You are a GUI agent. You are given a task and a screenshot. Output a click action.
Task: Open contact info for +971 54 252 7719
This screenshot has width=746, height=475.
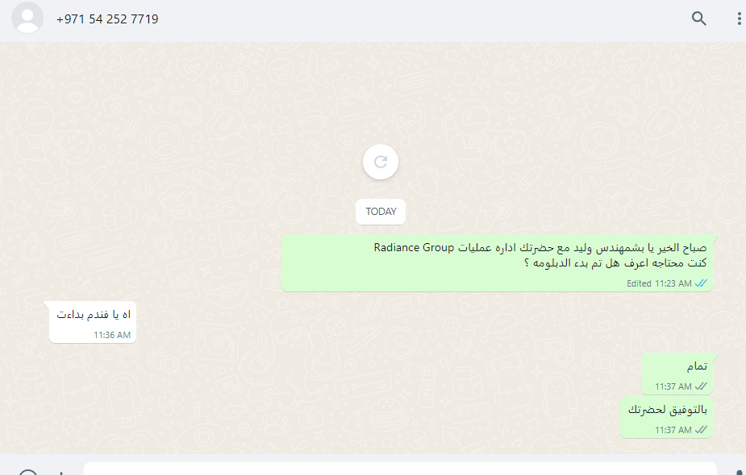107,19
